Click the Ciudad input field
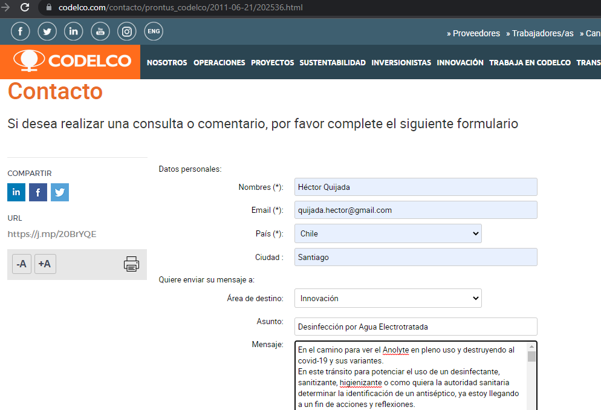This screenshot has width=601, height=410. (416, 257)
